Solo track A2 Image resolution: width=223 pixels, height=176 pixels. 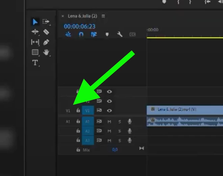[x=120, y=131]
